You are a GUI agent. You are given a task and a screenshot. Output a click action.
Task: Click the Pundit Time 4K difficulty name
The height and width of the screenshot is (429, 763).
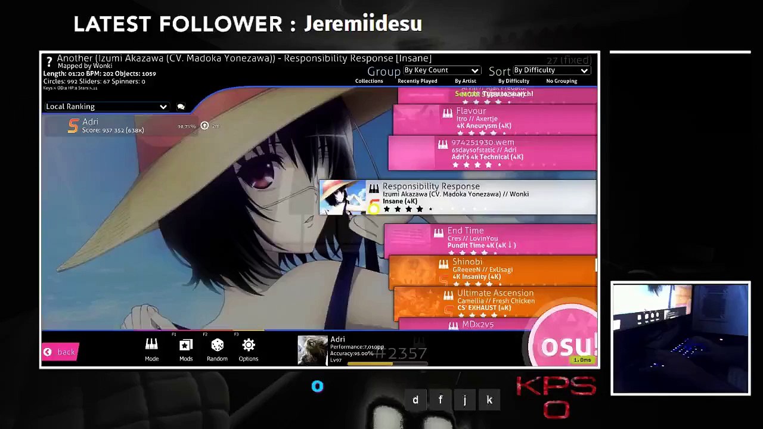(482, 245)
